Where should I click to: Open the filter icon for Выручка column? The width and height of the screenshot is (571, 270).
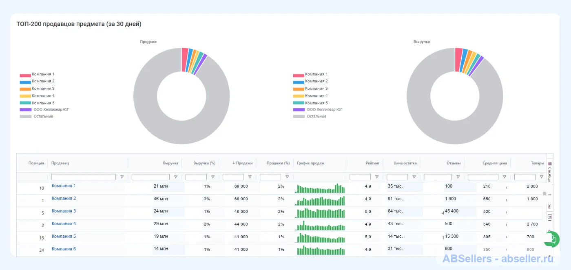pos(176,177)
